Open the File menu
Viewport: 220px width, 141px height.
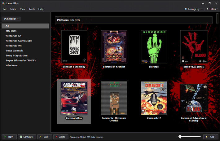pos(5,9)
